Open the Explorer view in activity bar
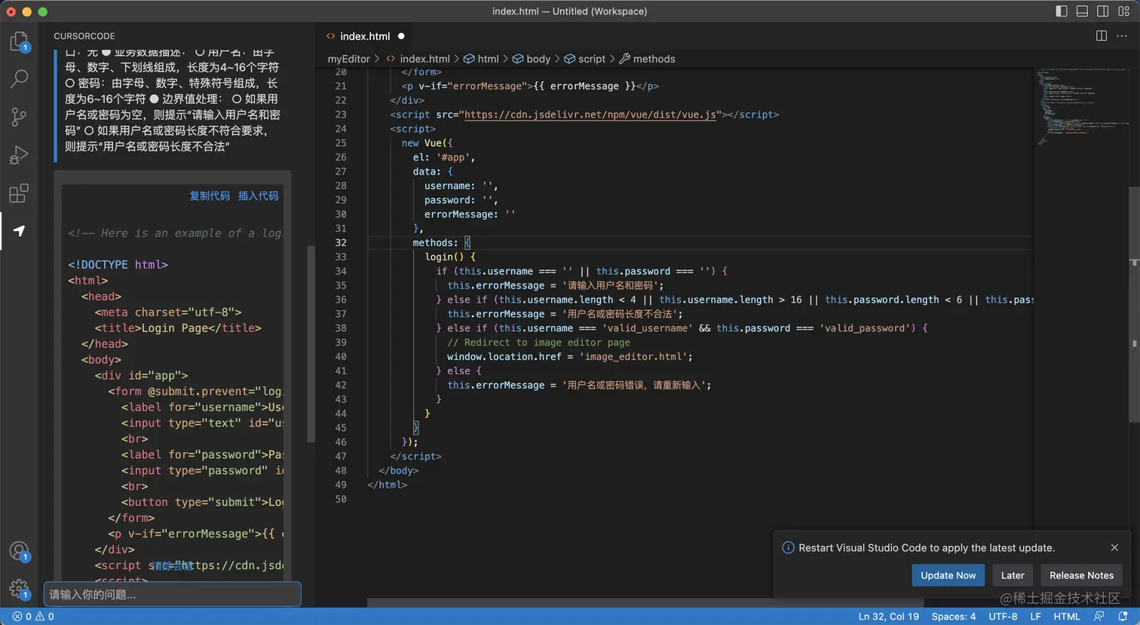 (19, 41)
